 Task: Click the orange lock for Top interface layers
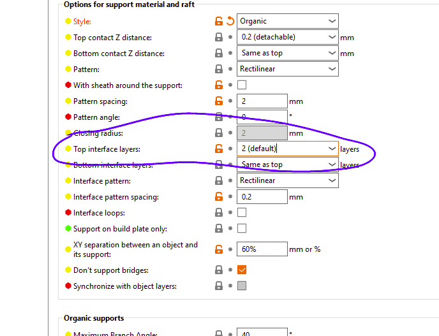point(219,149)
